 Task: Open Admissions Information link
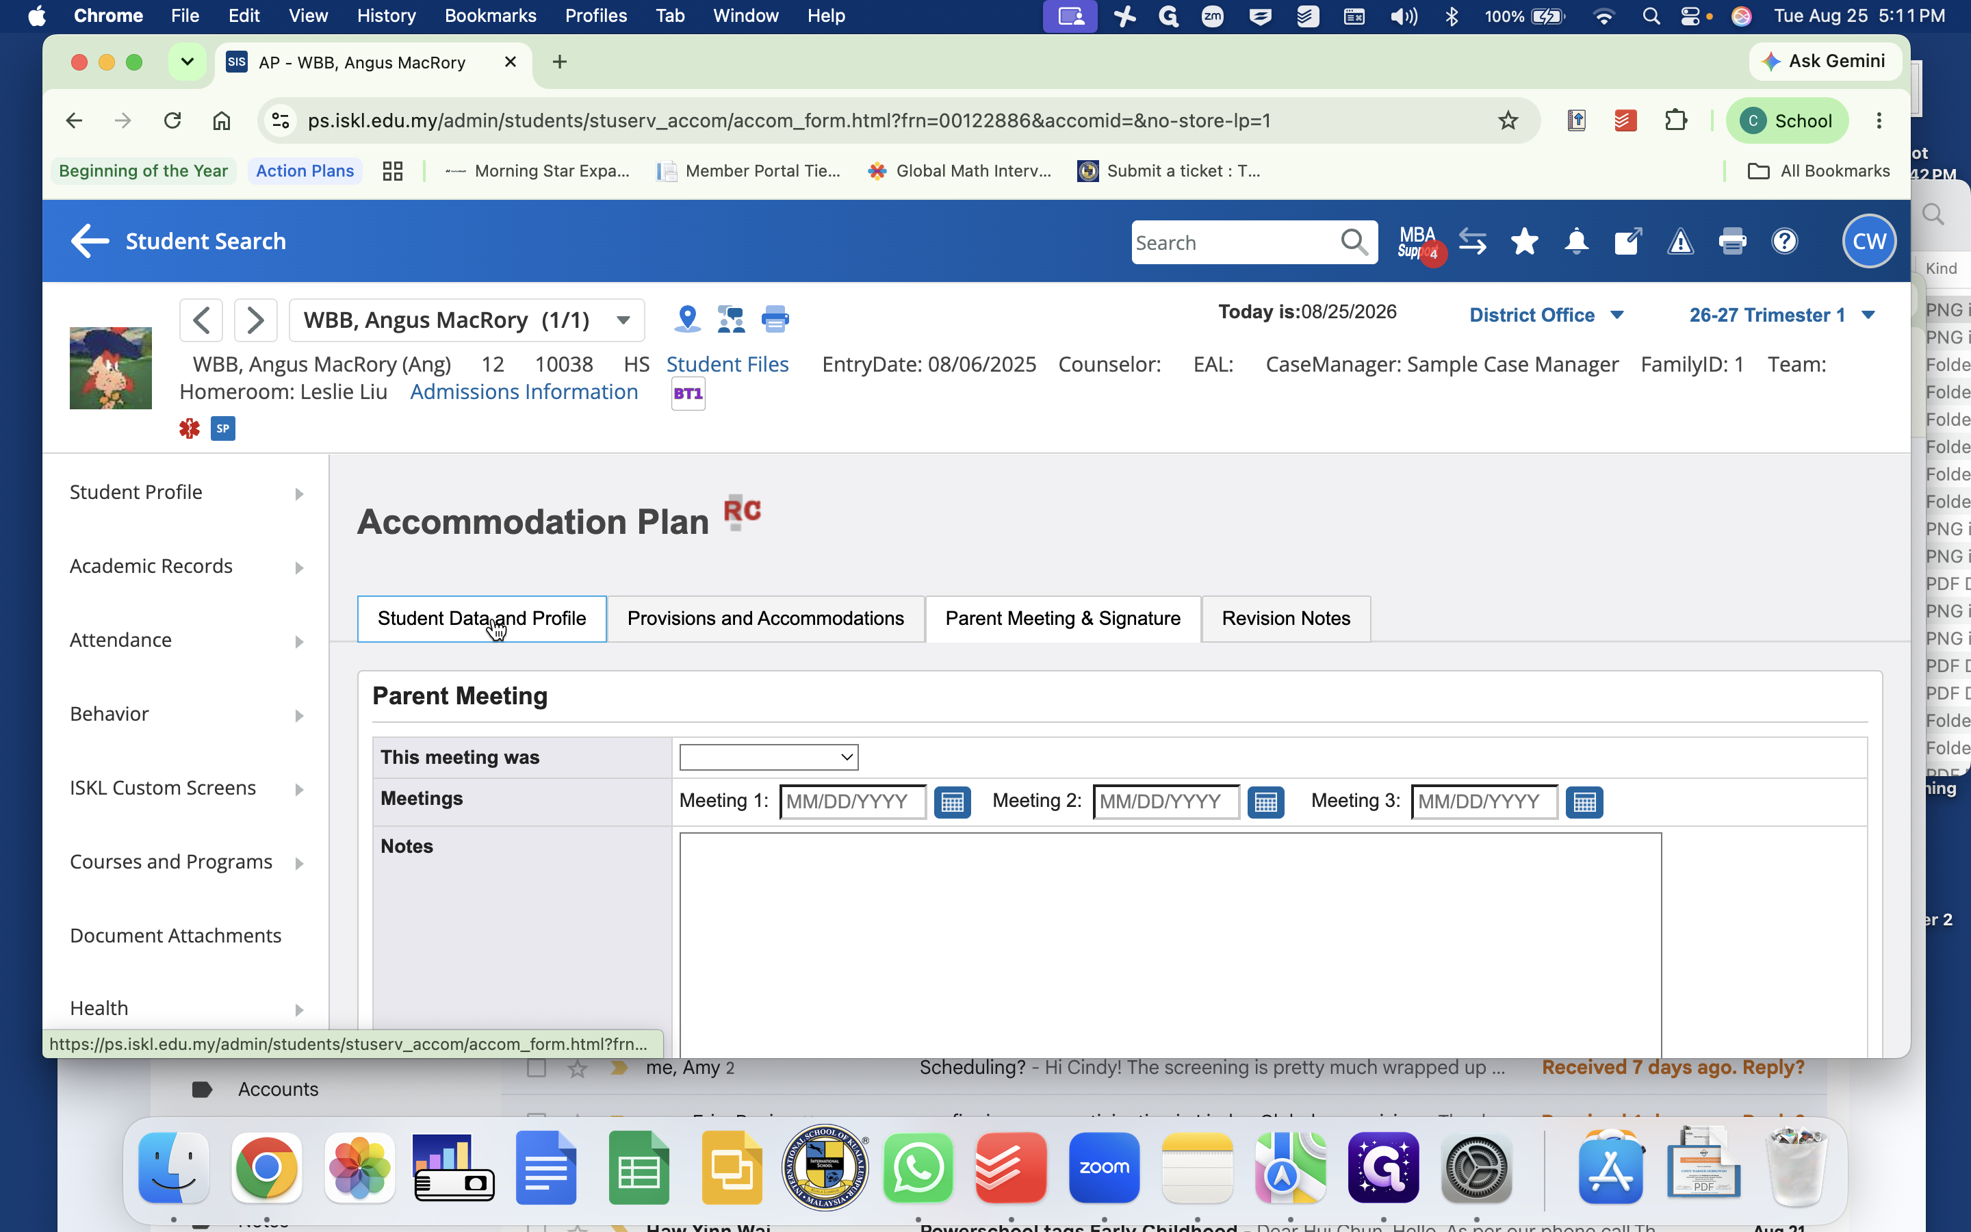pos(524,392)
